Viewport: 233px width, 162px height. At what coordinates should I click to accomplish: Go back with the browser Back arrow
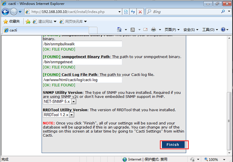5,12
